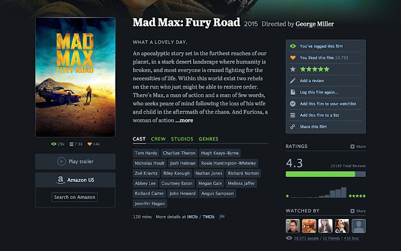Expand synopsis via the ...more link
Image resolution: width=401 pixels, height=251 pixels.
pyautogui.click(x=184, y=120)
